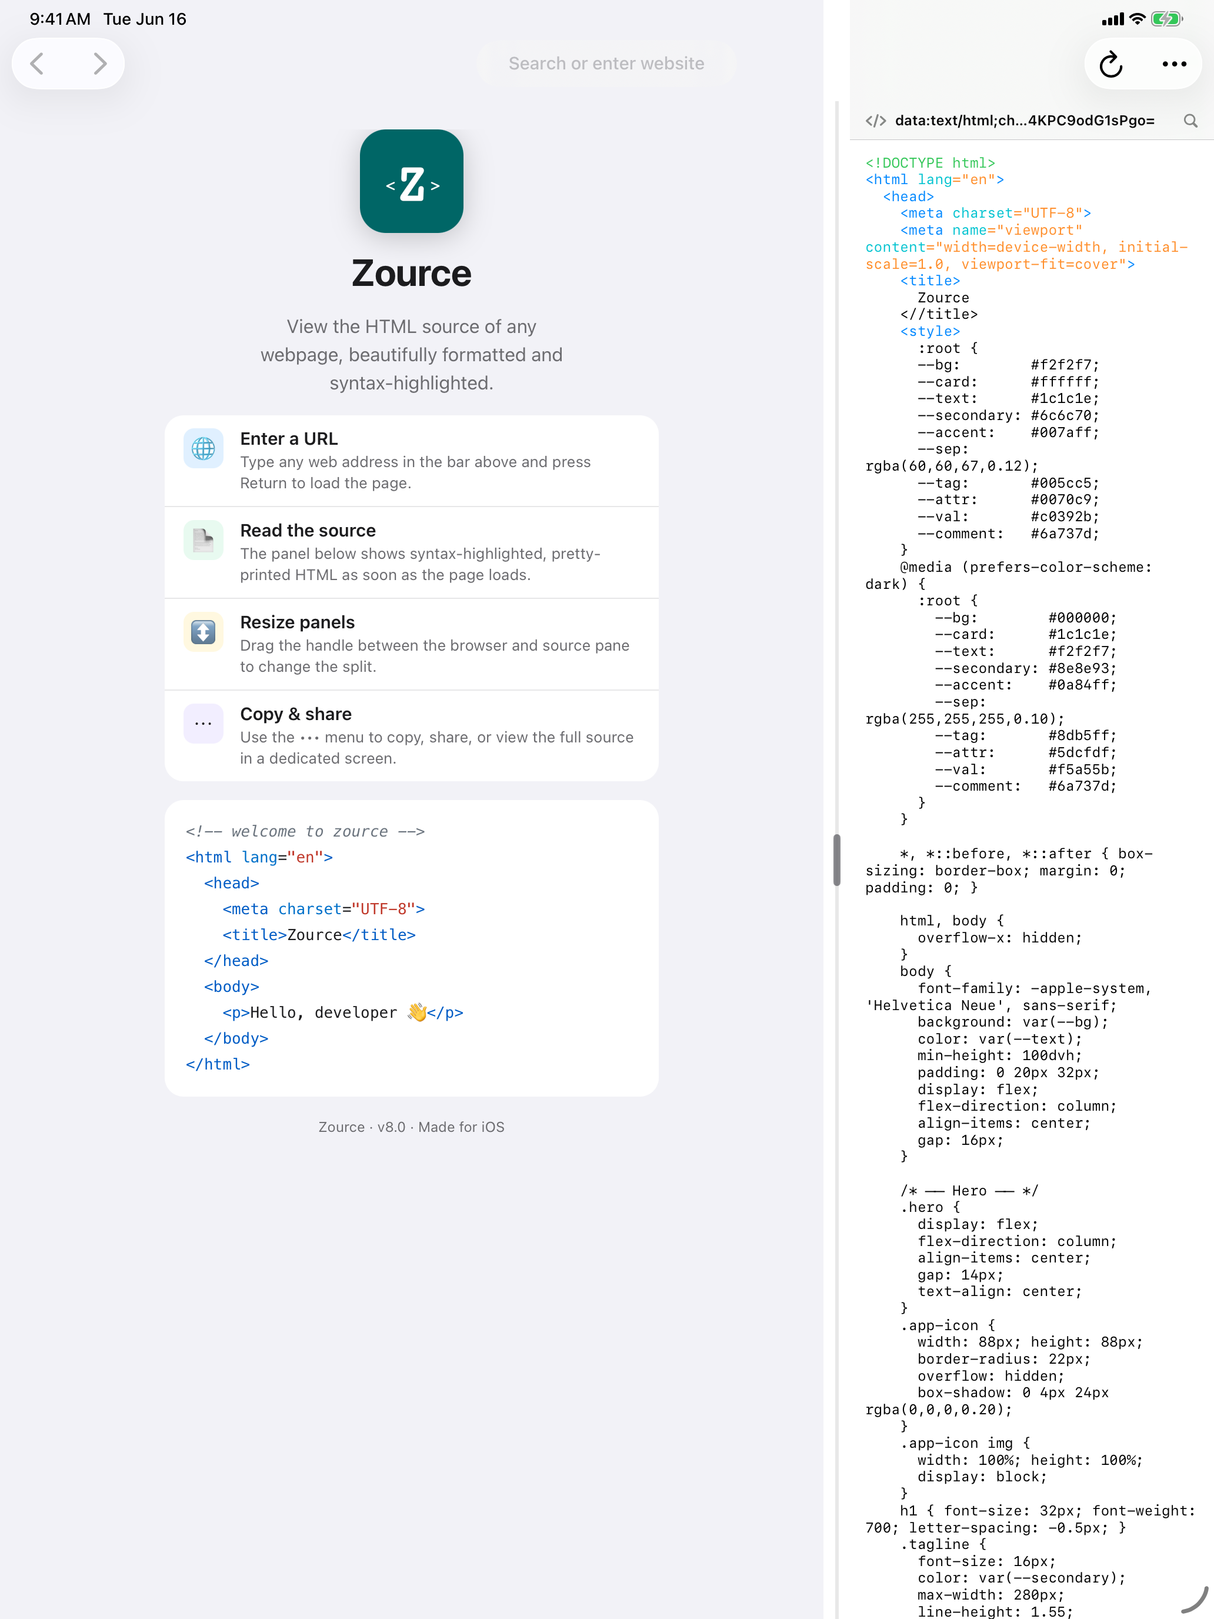The image size is (1214, 1619).
Task: Click the code brackets icon beside the URL
Action: click(x=876, y=121)
